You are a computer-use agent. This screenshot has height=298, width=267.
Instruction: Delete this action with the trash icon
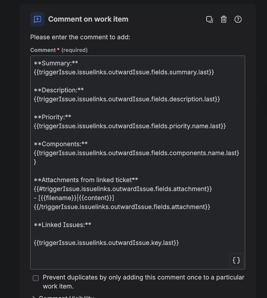click(224, 19)
